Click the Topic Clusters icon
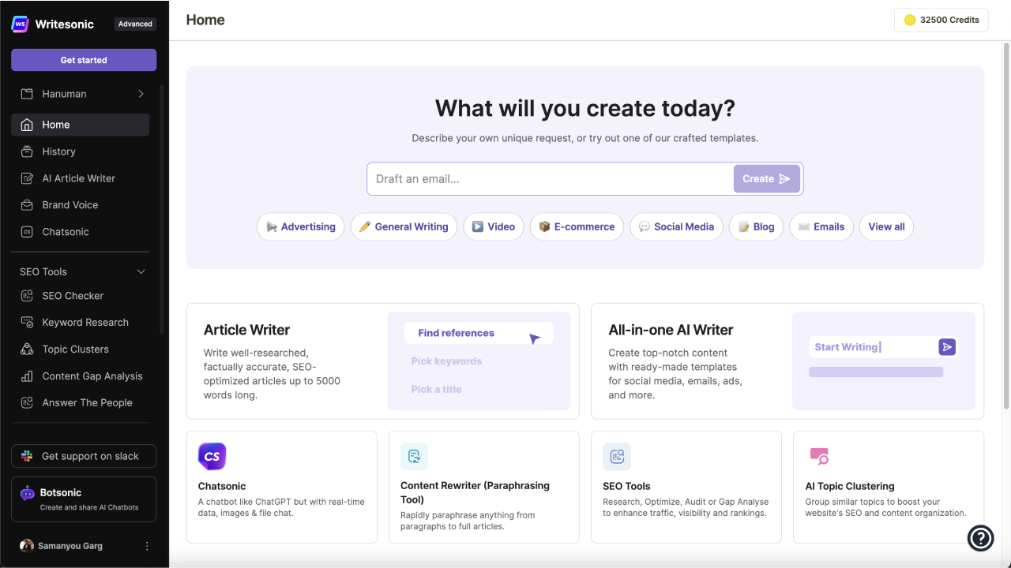The width and height of the screenshot is (1011, 568). tap(27, 349)
